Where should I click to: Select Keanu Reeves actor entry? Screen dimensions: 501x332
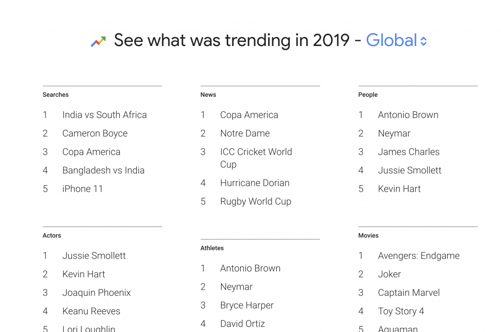pos(91,311)
